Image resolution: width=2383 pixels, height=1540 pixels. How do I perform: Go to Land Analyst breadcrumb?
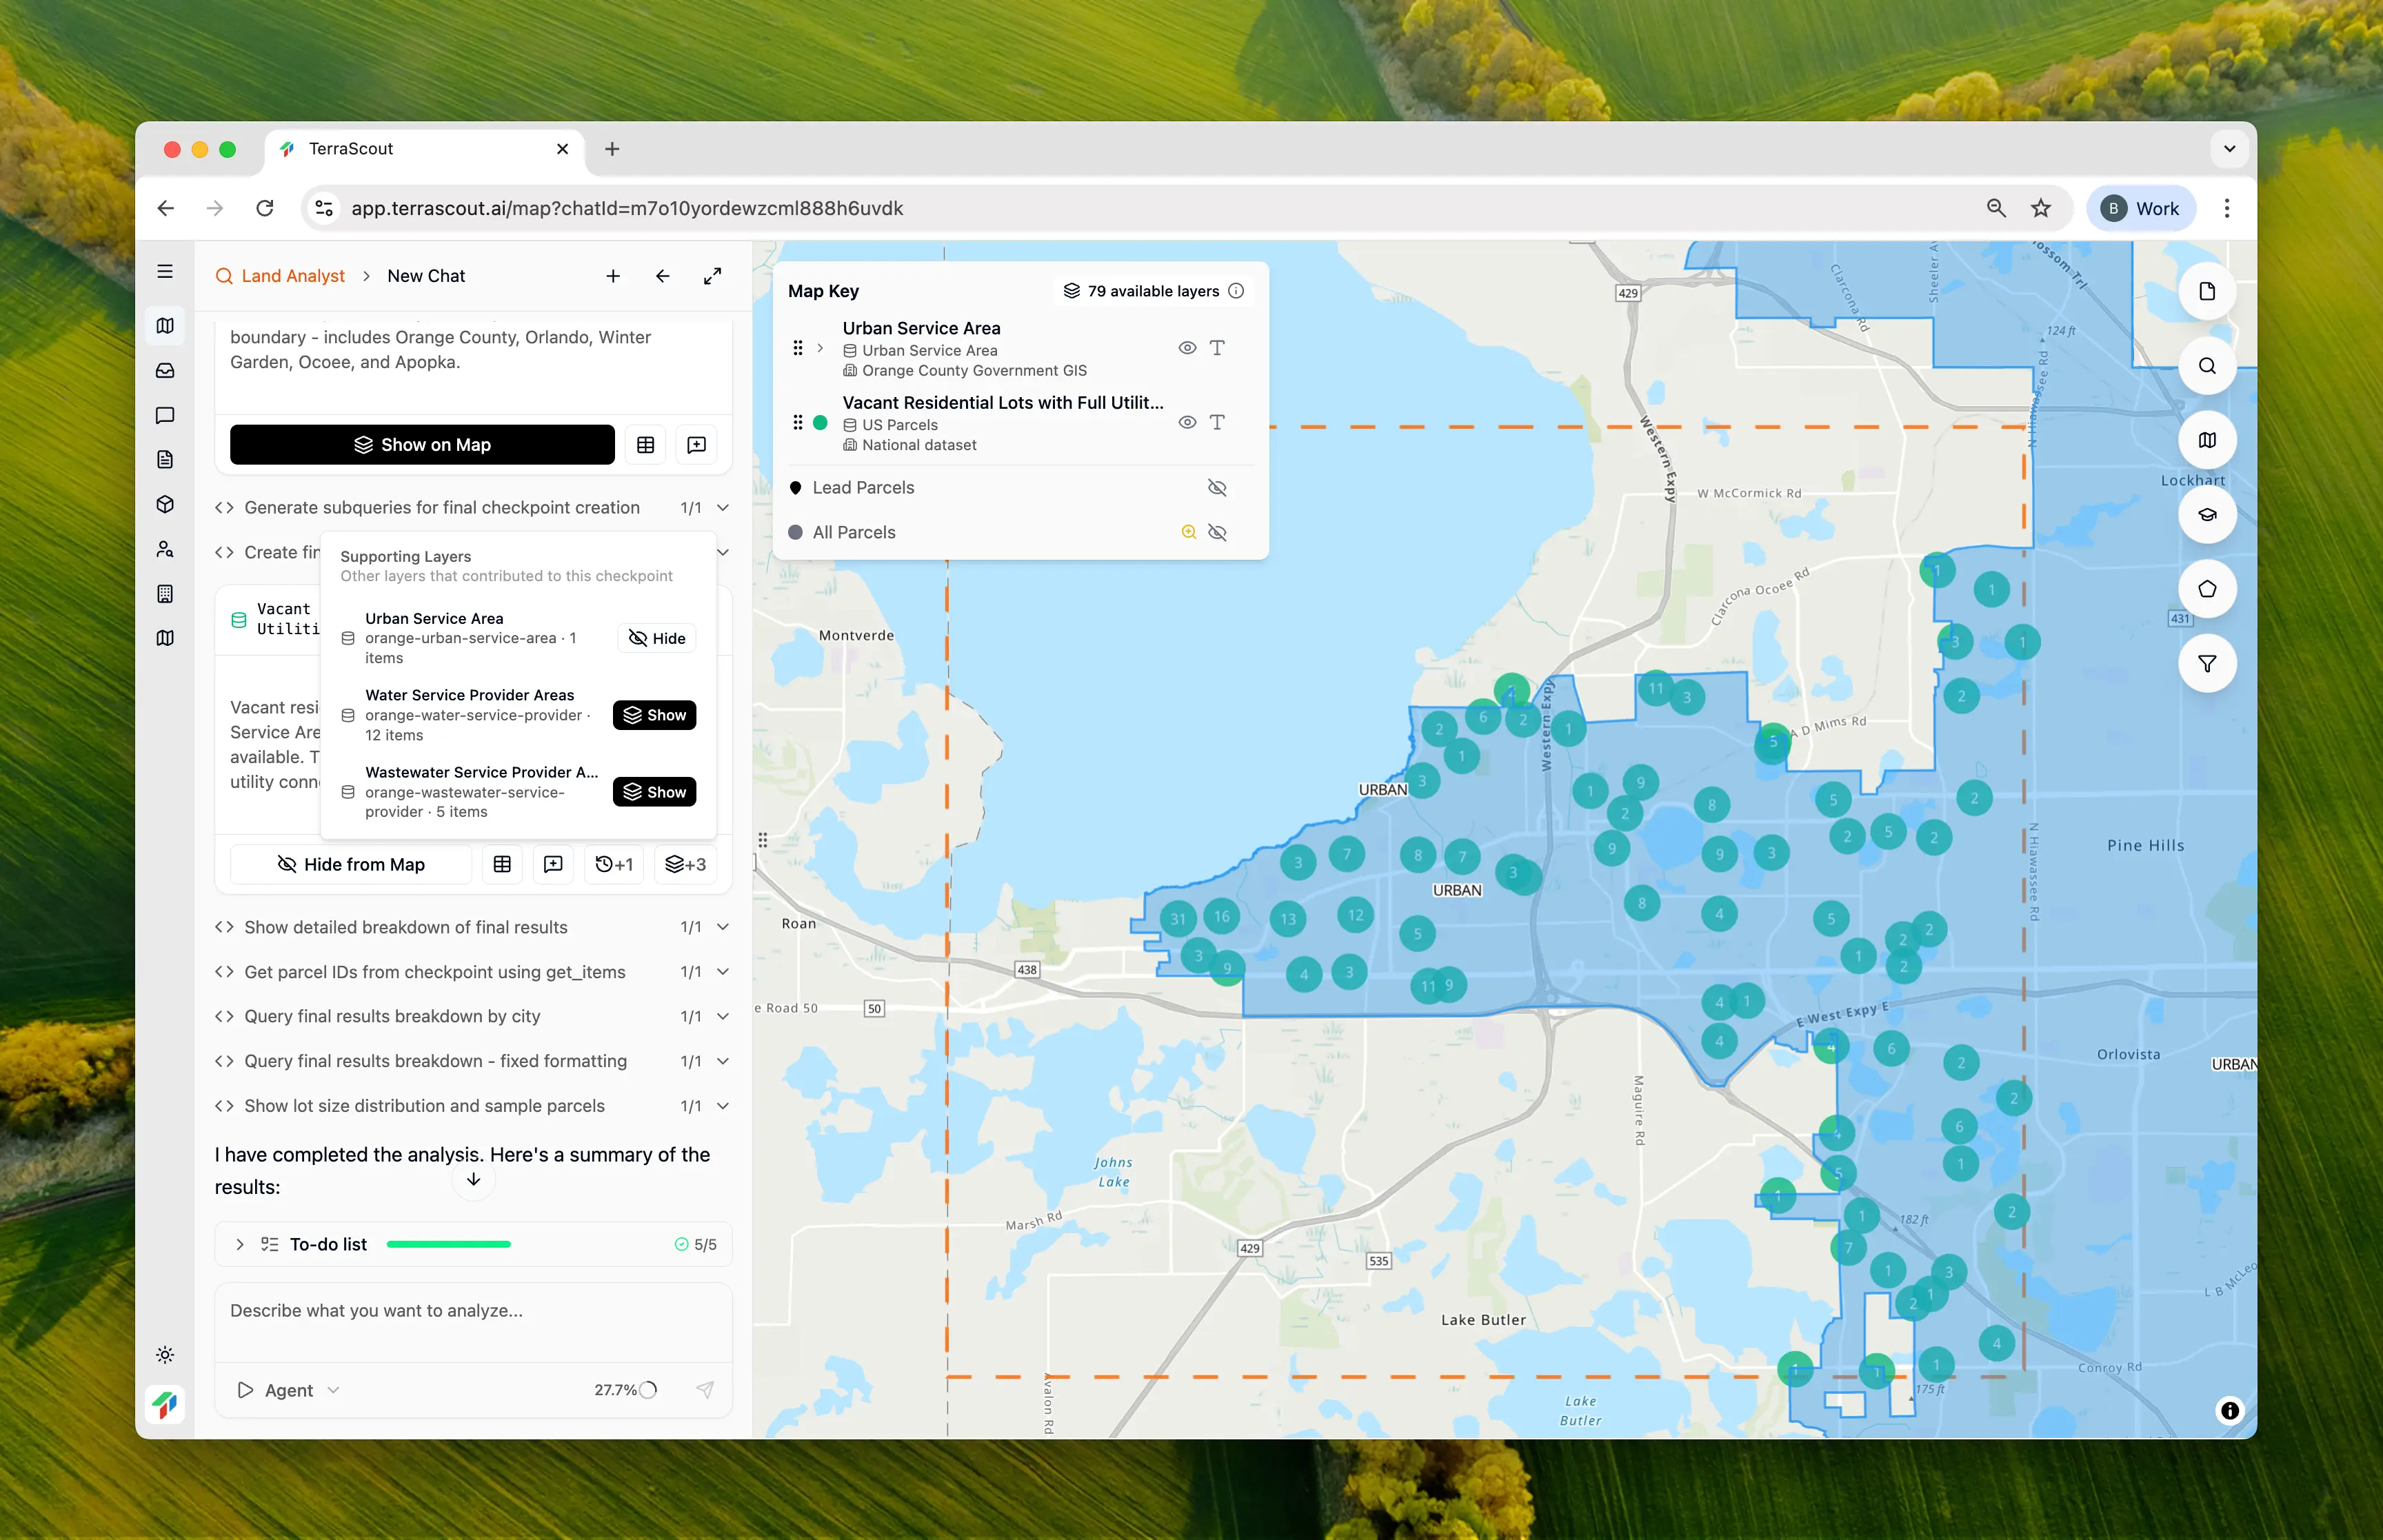[x=292, y=276]
